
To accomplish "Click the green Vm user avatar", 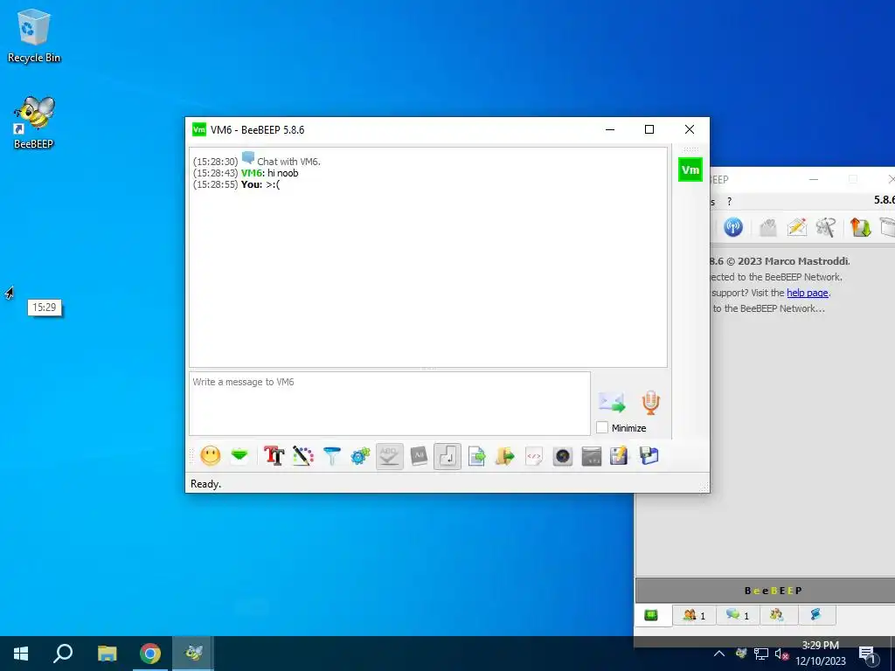I will (x=690, y=170).
